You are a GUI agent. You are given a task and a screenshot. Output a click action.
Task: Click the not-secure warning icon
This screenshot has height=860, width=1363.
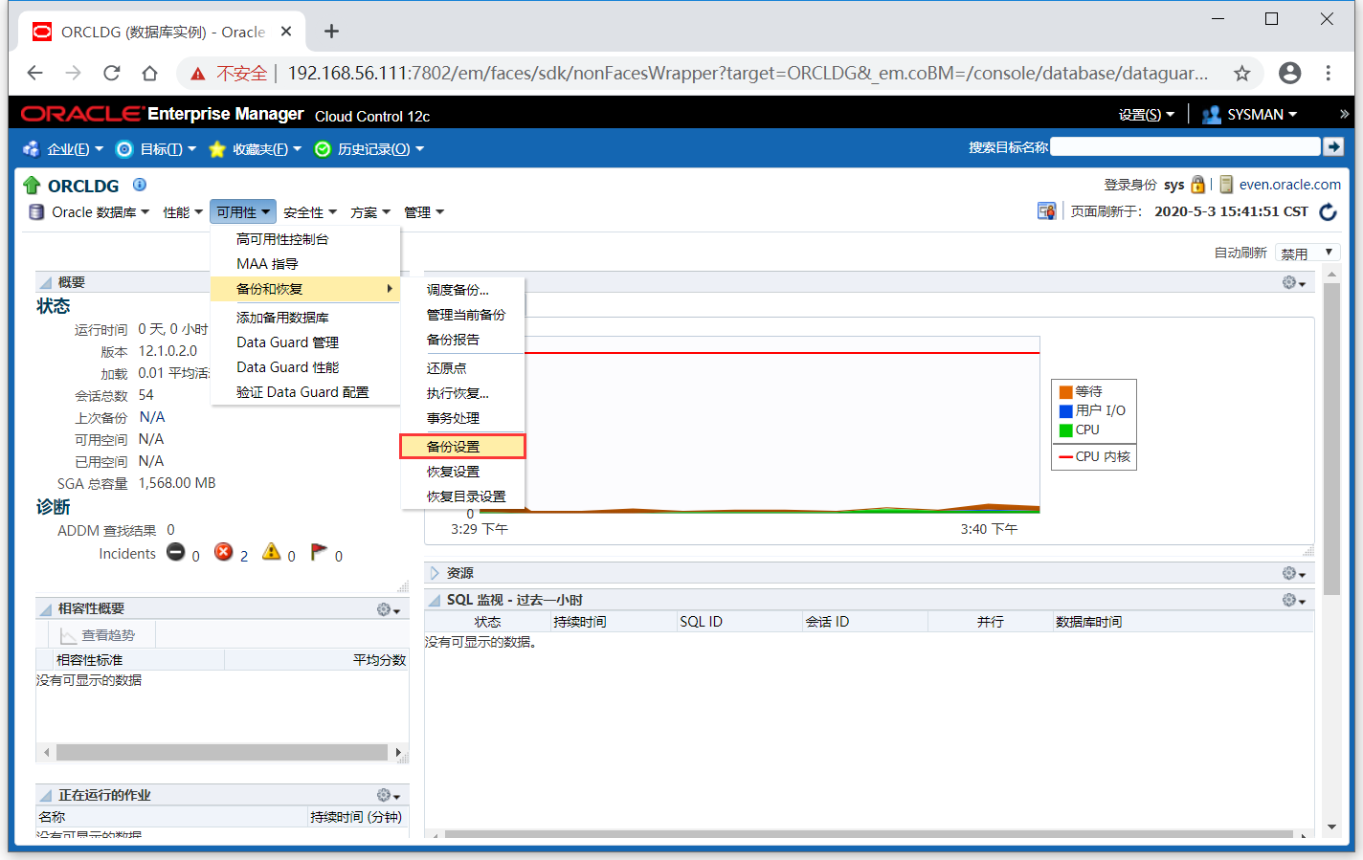click(197, 74)
